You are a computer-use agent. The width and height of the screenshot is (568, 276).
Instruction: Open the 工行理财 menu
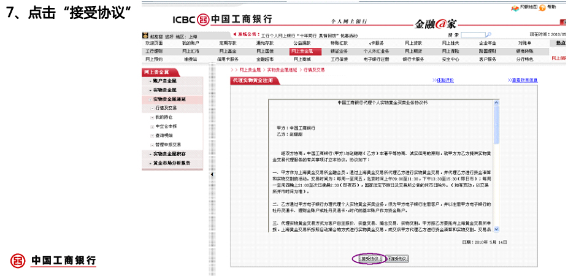click(154, 51)
